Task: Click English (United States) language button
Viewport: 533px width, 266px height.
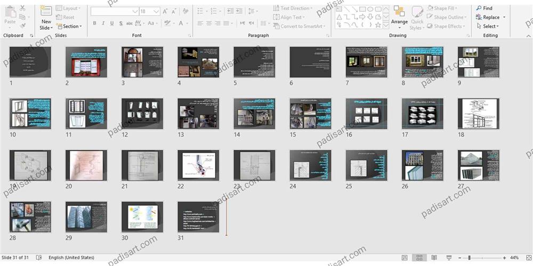Action: click(71, 257)
